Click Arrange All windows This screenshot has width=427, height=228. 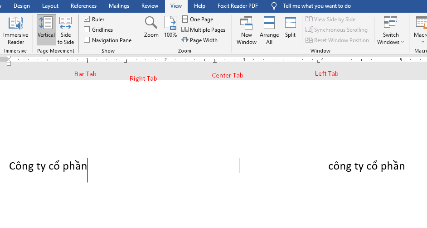point(269,30)
